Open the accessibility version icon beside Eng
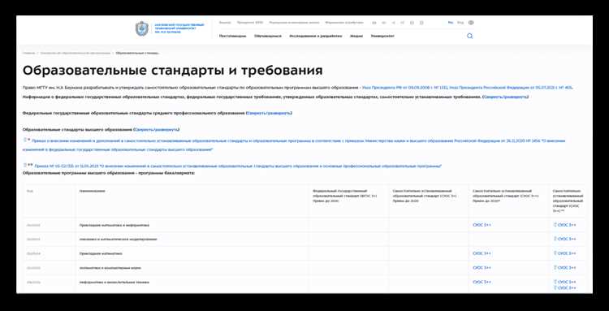609x311 pixels. click(471, 23)
